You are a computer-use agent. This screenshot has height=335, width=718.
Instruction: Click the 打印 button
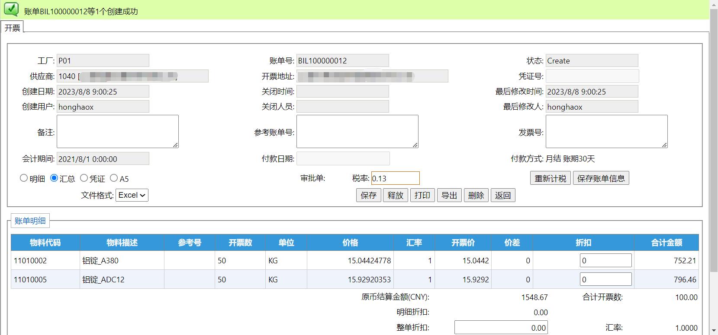coord(422,195)
